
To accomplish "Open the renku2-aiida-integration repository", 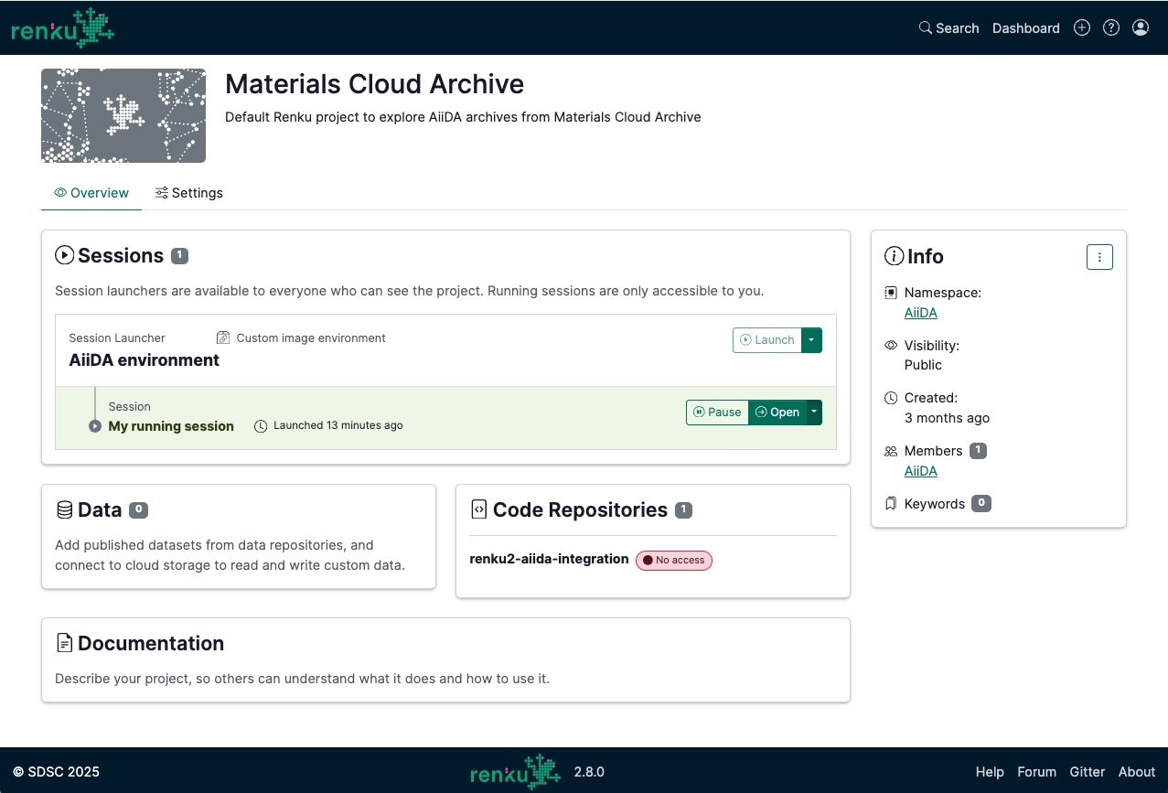I will pyautogui.click(x=549, y=559).
